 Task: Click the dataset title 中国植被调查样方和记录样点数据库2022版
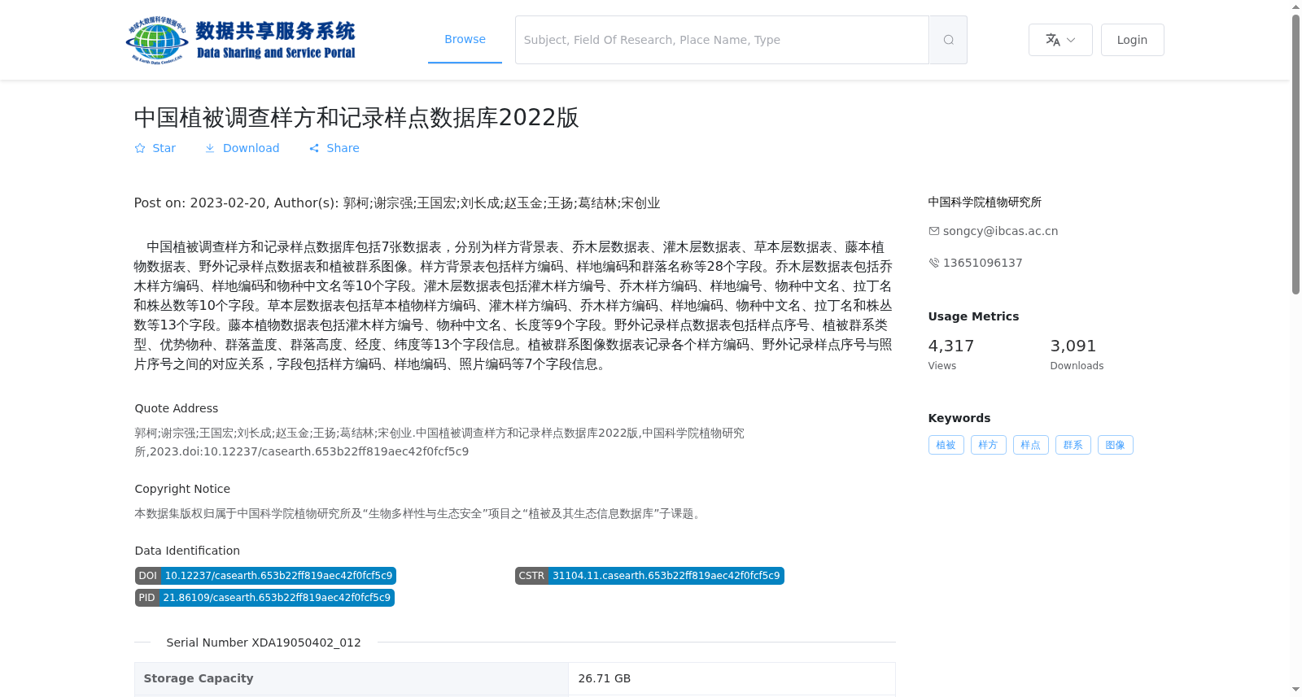pyautogui.click(x=356, y=117)
